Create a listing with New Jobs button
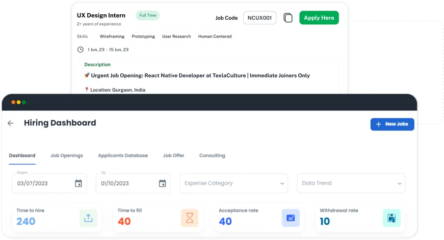This screenshot has height=240, width=444. (x=392, y=124)
